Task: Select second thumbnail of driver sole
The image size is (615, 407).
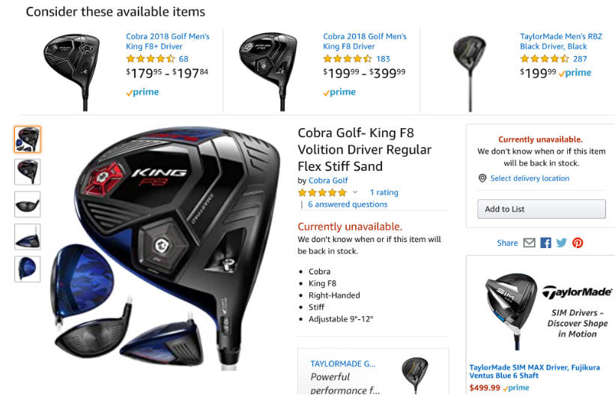Action: pos(28,172)
